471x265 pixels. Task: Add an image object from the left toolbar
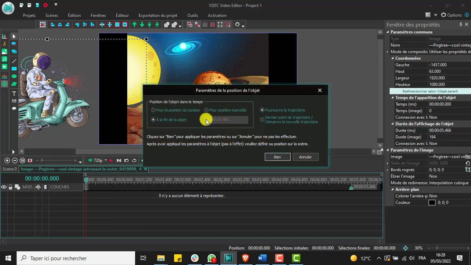pos(4,52)
